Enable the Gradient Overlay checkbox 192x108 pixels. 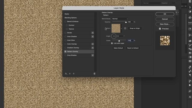pos(65,48)
